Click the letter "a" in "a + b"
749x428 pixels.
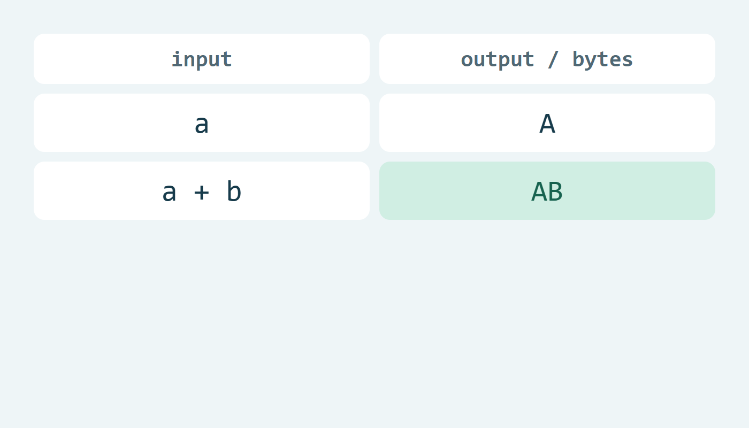pyautogui.click(x=169, y=193)
